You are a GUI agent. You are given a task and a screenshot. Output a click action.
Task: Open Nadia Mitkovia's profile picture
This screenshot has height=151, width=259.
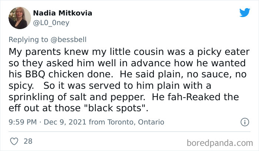point(18,18)
